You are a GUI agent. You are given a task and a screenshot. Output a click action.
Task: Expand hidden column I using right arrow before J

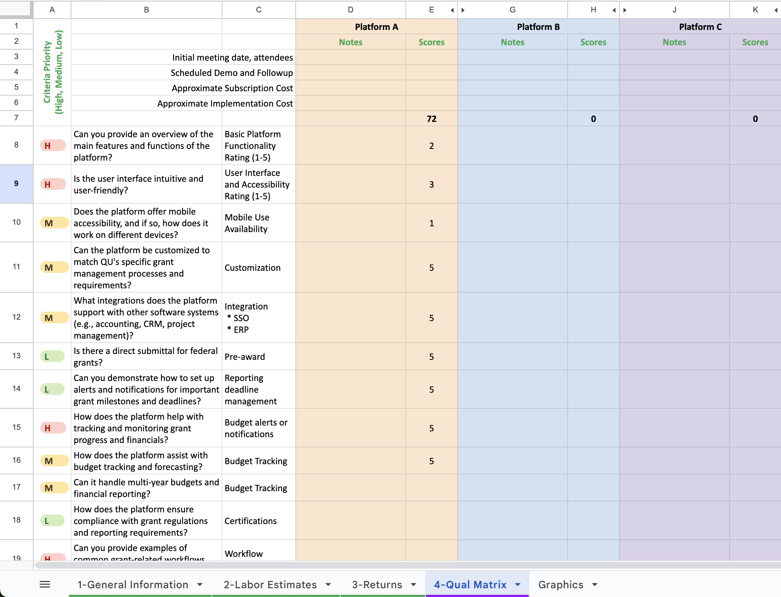pyautogui.click(x=625, y=10)
